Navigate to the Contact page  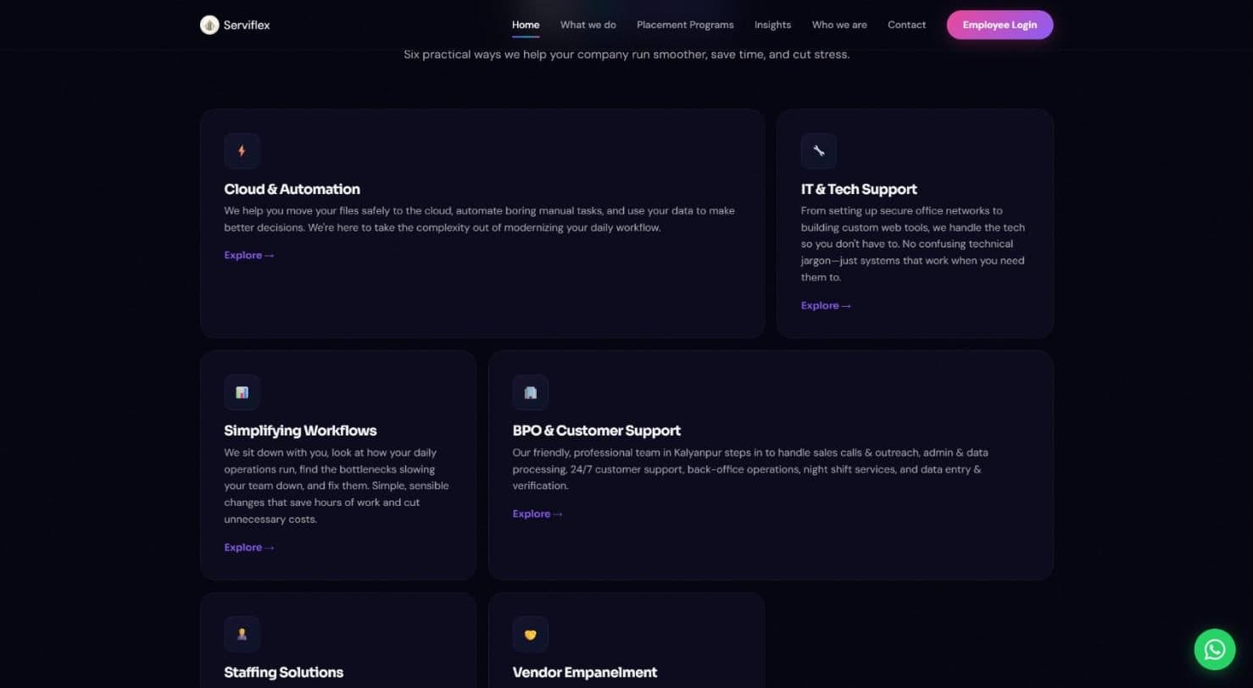coord(906,25)
